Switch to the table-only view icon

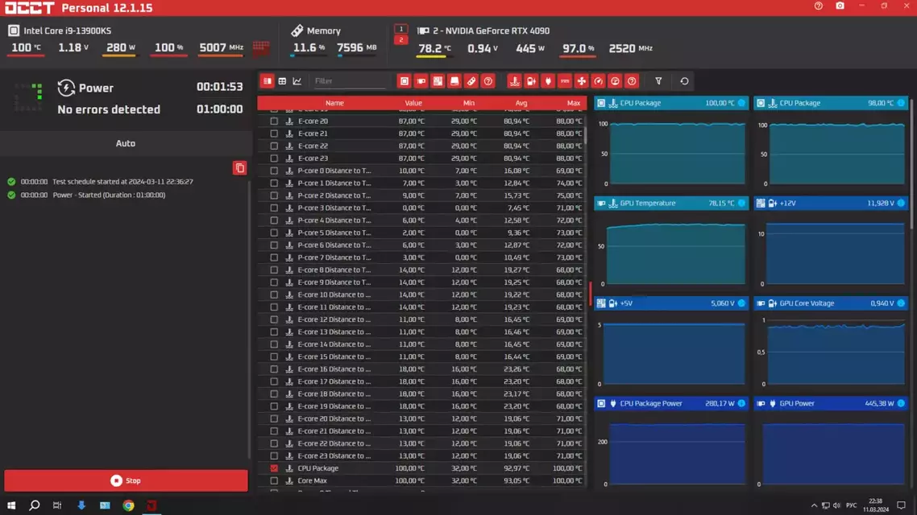283,81
